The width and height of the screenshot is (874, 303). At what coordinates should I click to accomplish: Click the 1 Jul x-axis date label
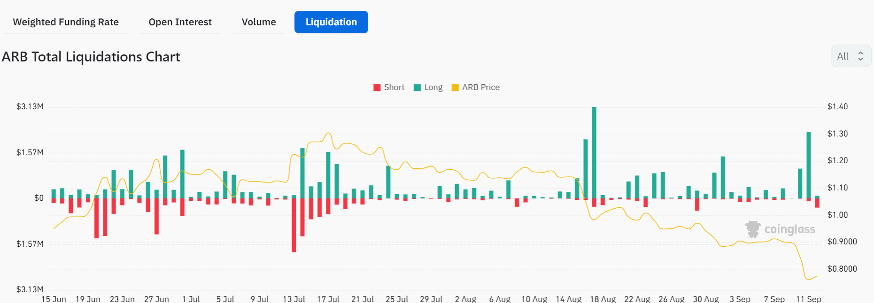pyautogui.click(x=191, y=299)
